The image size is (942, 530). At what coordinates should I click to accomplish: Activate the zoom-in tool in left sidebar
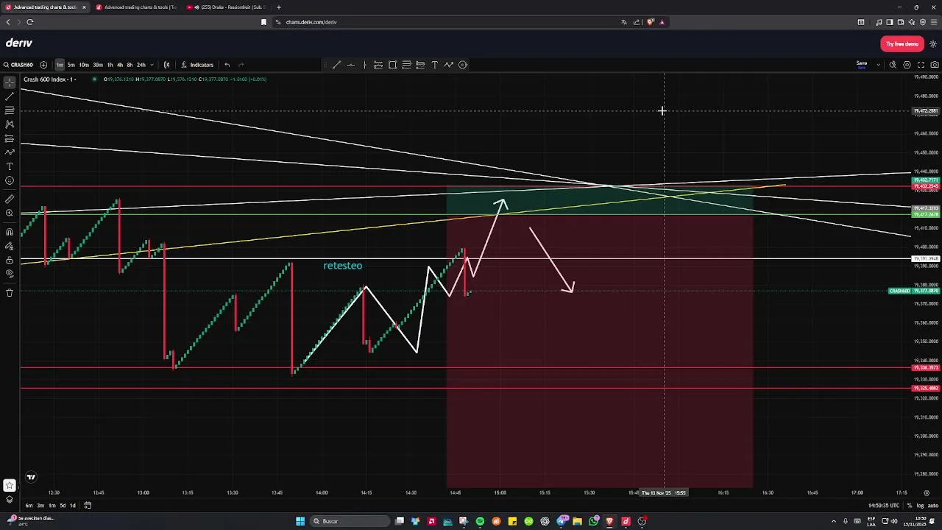pos(10,213)
